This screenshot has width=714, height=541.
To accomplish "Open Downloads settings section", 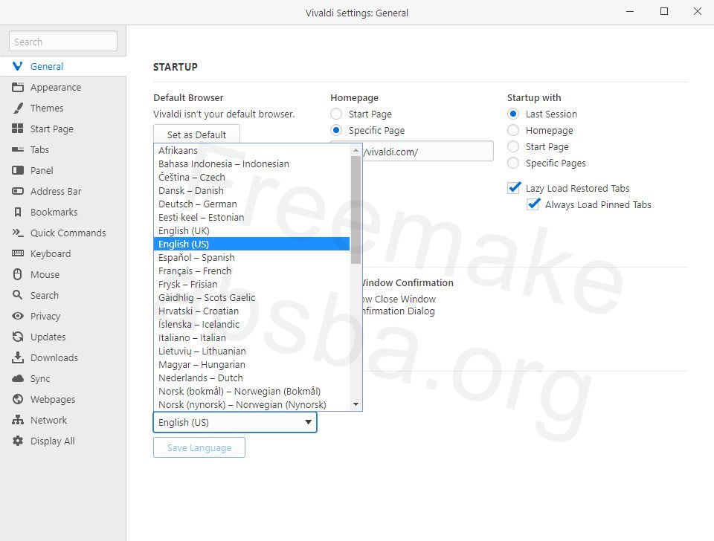I will tap(62, 357).
